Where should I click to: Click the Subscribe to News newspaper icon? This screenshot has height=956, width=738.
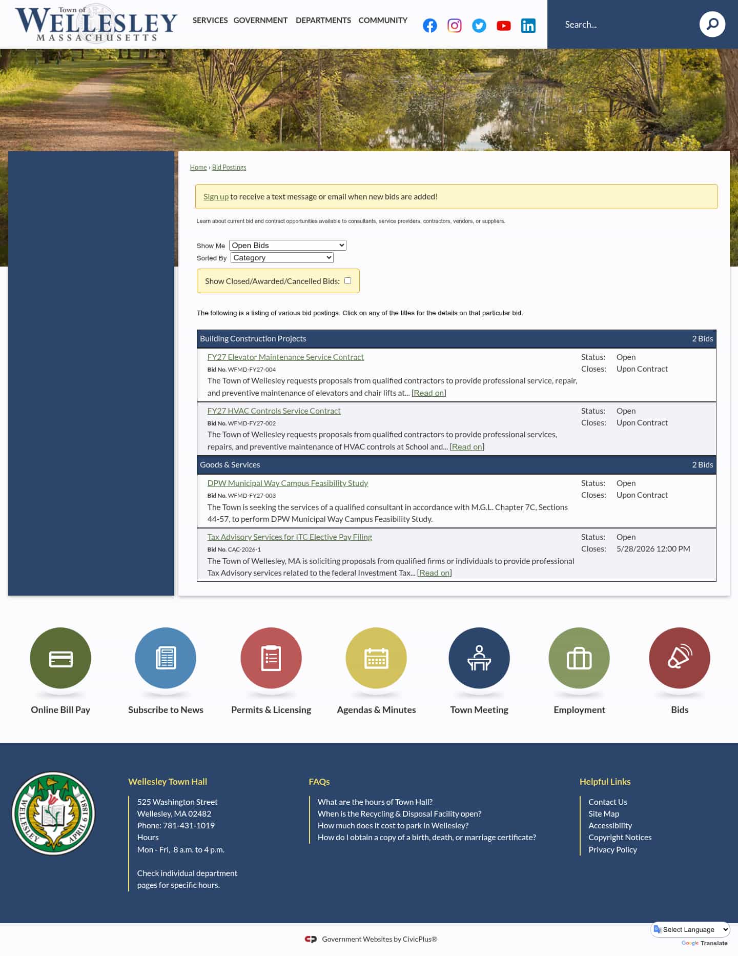(166, 658)
